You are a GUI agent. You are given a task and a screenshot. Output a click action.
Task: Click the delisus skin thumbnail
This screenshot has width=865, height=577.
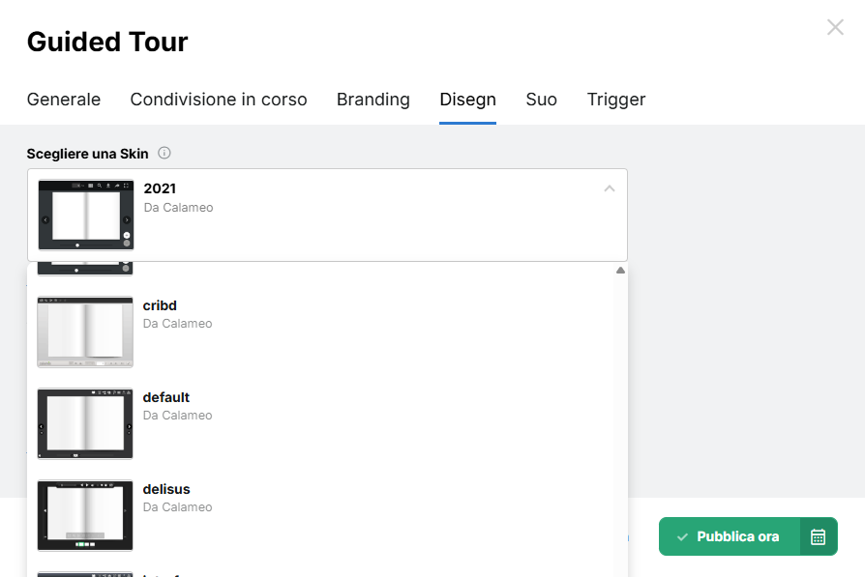click(x=85, y=516)
